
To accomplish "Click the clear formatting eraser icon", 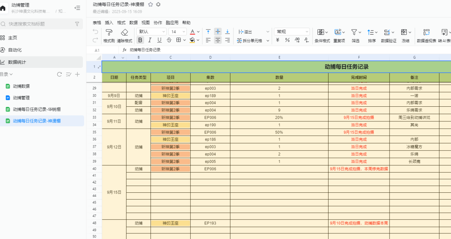I will [x=124, y=32].
